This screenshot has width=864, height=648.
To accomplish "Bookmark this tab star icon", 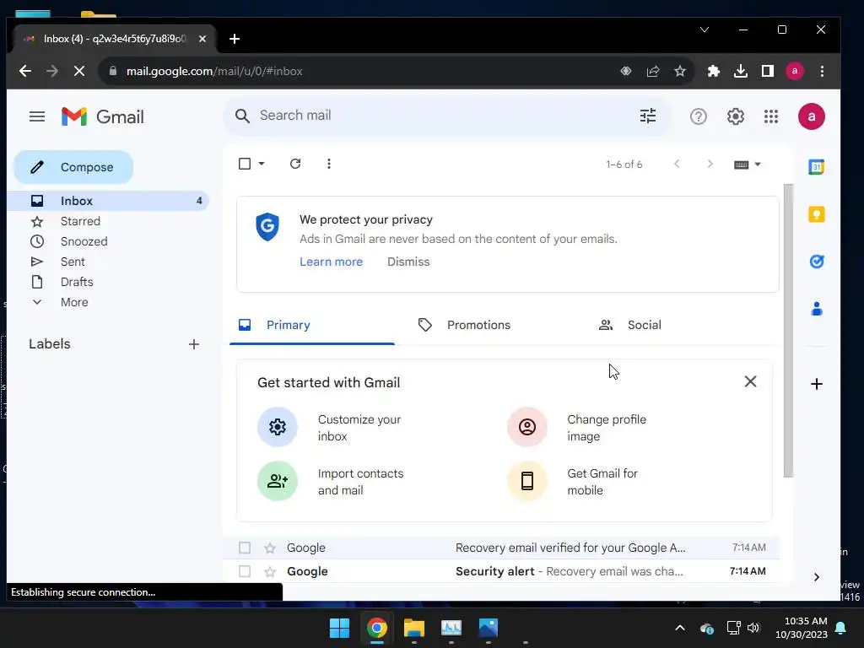I will point(680,71).
